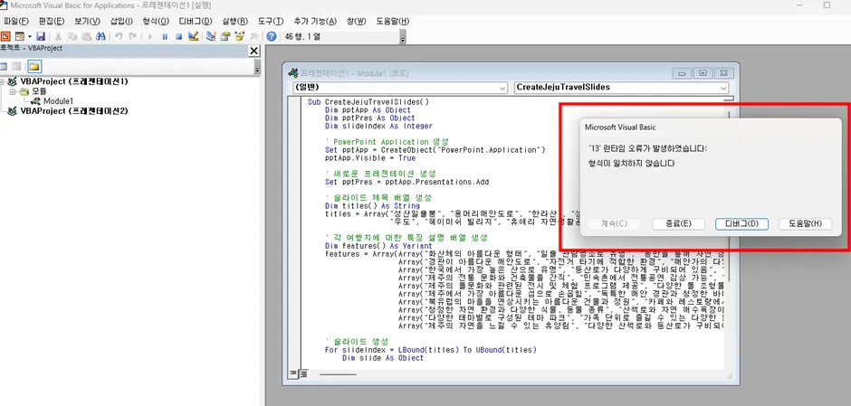
Task: Open the 추가 기능(A) menu
Action: [315, 21]
